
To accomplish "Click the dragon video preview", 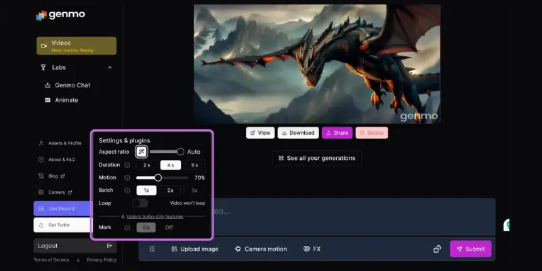I will click(316, 64).
